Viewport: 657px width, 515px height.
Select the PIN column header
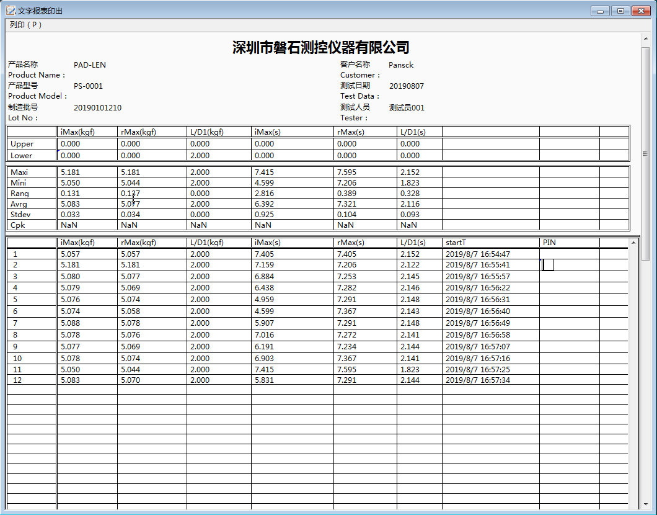[x=569, y=243]
